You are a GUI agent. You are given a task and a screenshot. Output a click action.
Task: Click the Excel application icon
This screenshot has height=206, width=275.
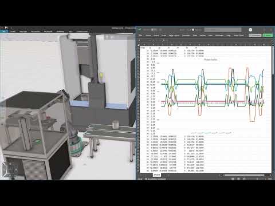(140, 30)
